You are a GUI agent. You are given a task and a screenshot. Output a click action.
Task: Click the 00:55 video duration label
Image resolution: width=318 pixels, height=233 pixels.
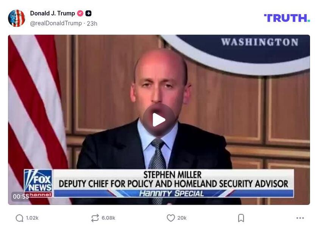click(21, 197)
